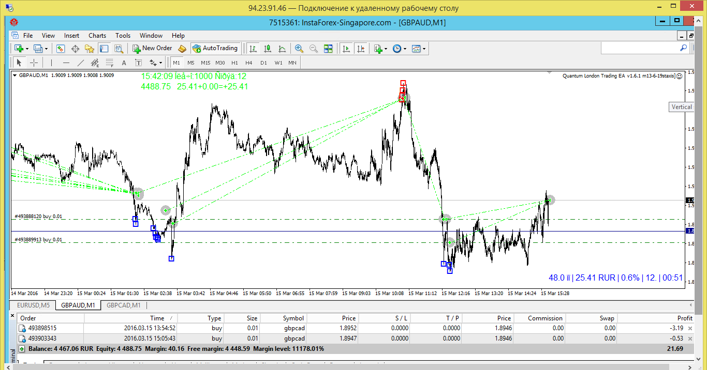Image resolution: width=707 pixels, height=370 pixels.
Task: Click the search magnifier icon in toolbar
Action: click(x=683, y=48)
